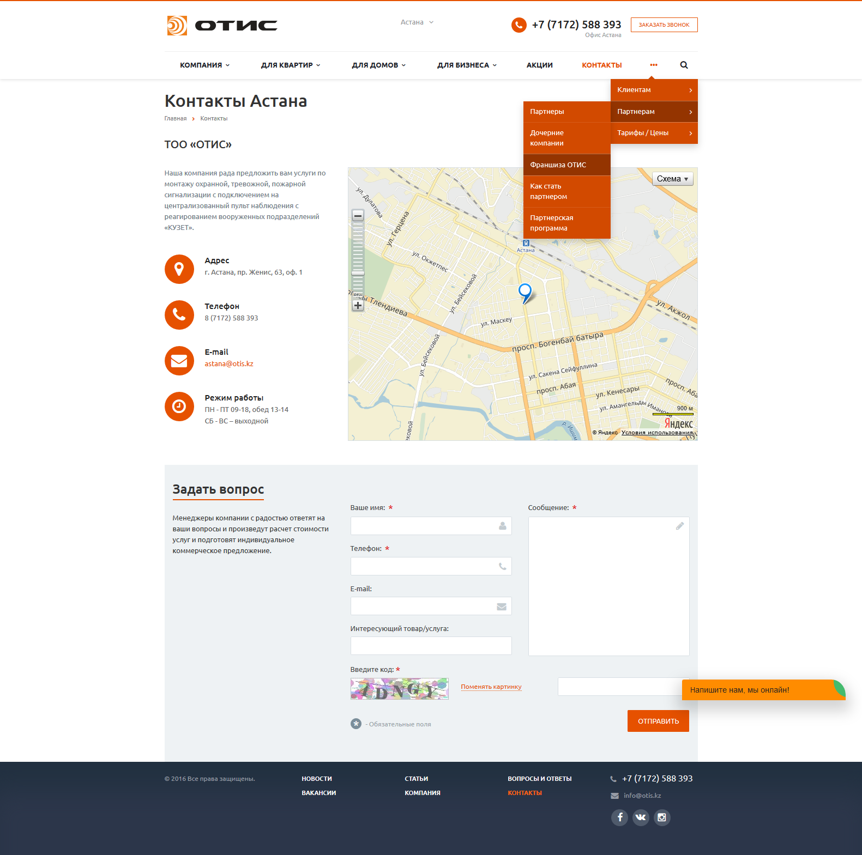
Task: Expand the ДЛЯ БИЗНЕСА menu
Action: pyautogui.click(x=467, y=65)
